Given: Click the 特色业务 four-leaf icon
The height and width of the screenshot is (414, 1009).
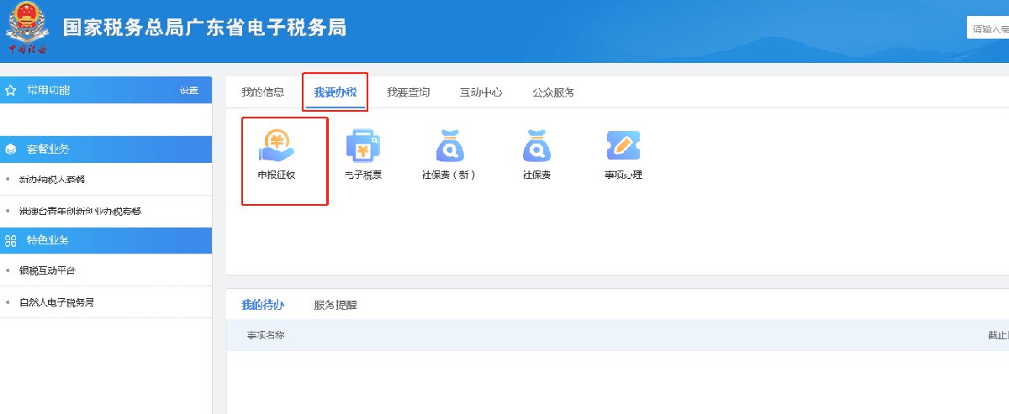Looking at the screenshot, I should click(11, 240).
